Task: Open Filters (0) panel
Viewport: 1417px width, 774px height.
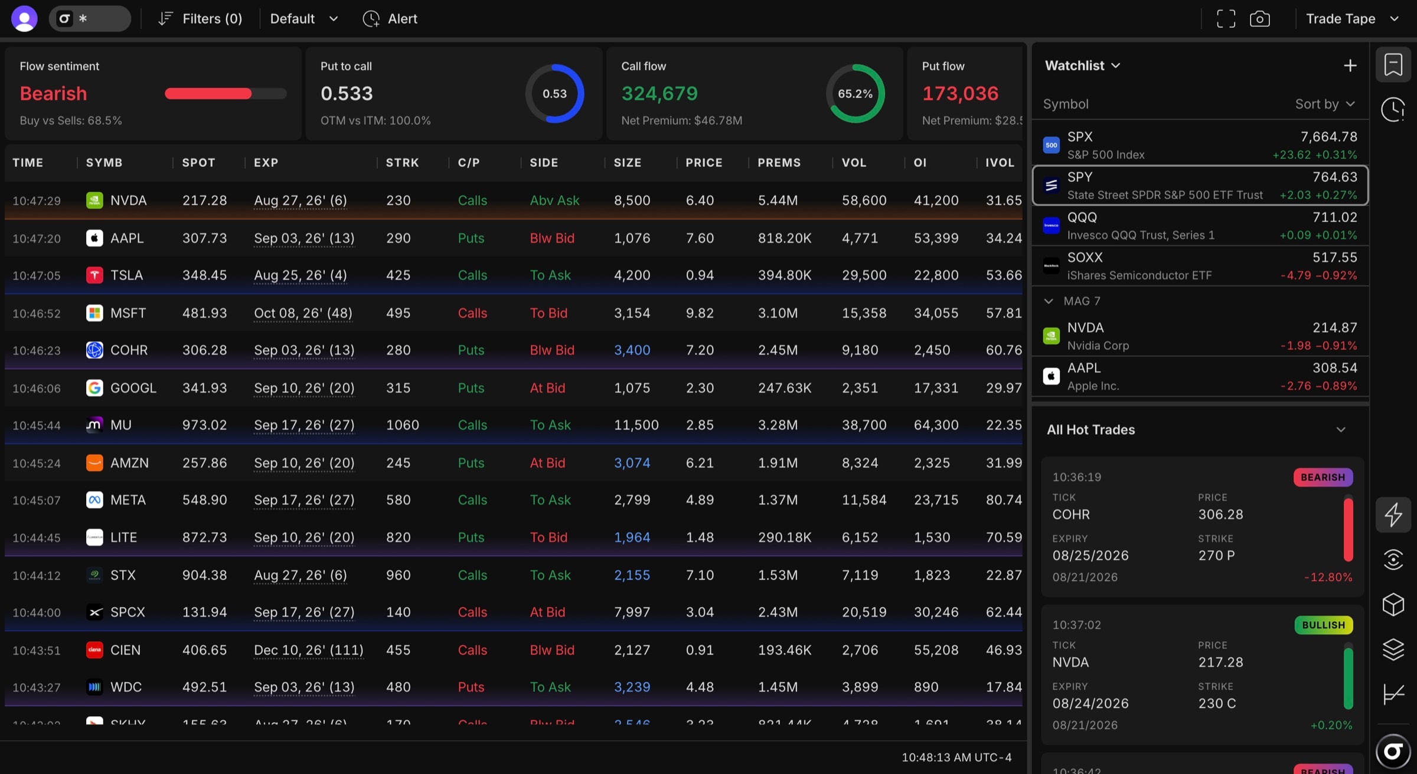Action: [200, 19]
